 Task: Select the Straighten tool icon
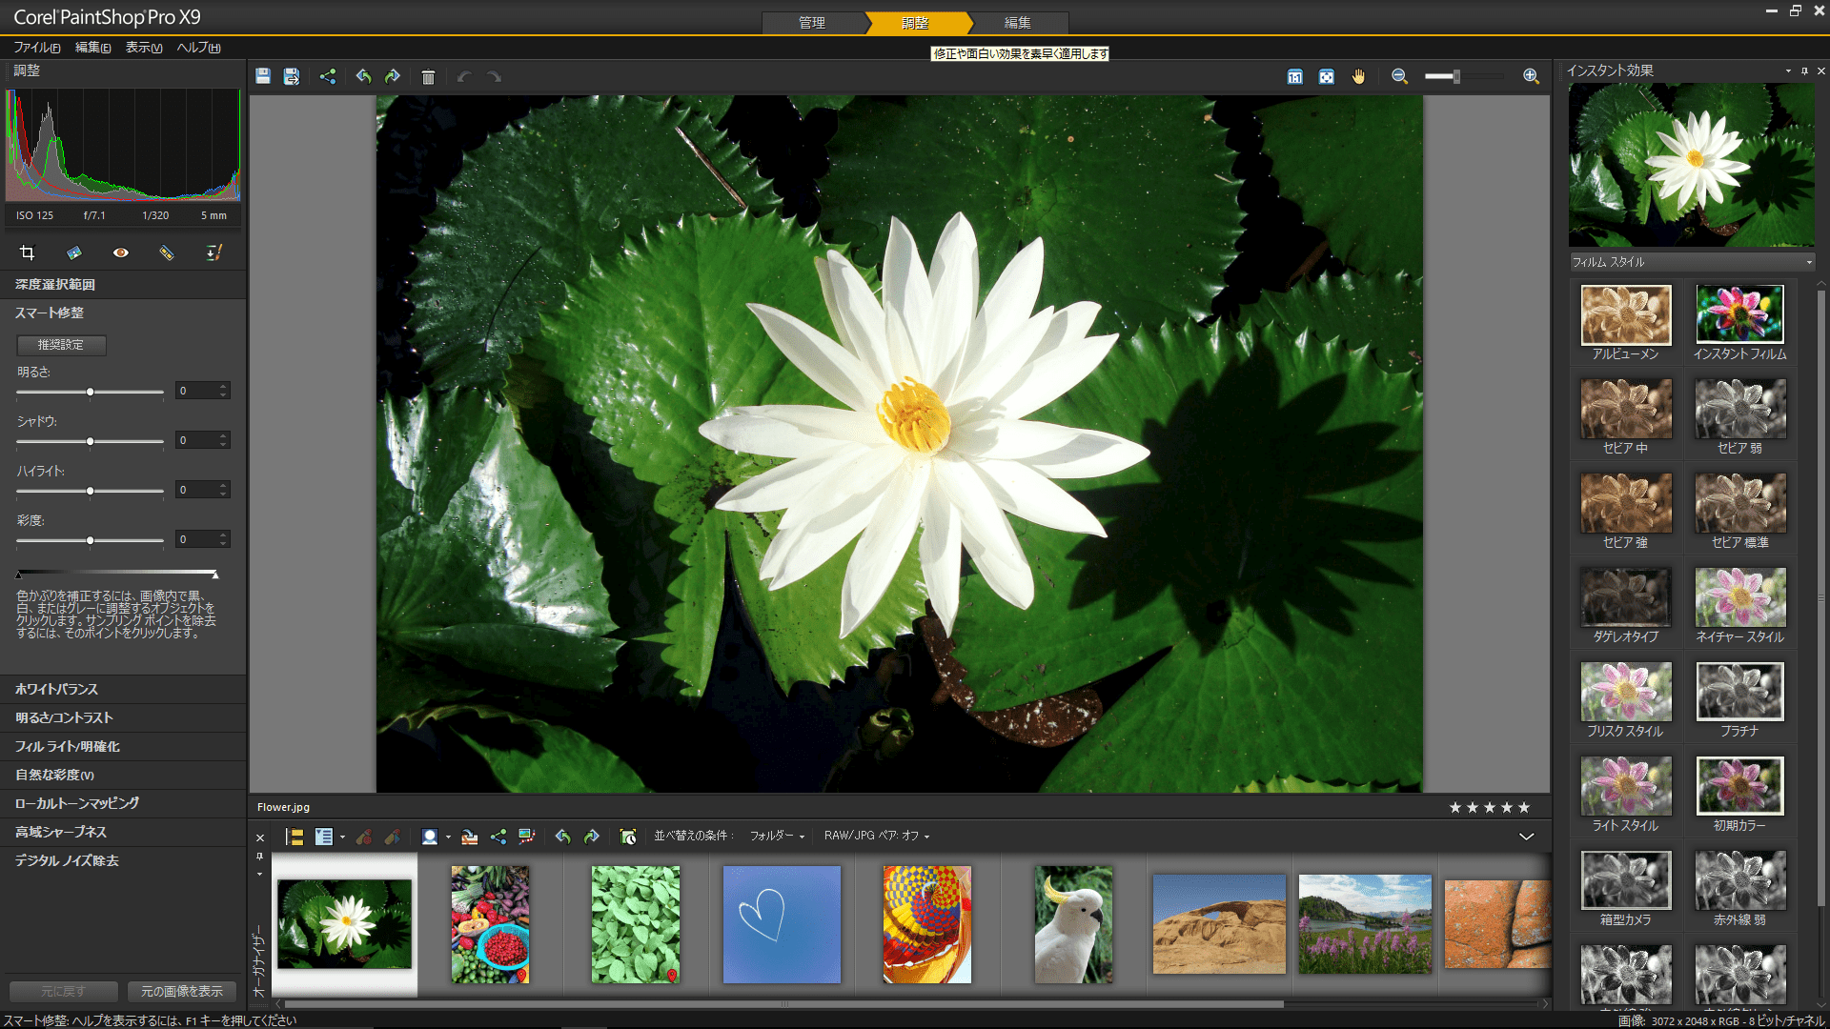tap(73, 252)
